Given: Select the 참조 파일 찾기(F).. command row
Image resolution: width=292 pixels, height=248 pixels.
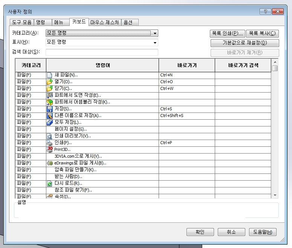Looking at the screenshot, I should [x=143, y=190].
